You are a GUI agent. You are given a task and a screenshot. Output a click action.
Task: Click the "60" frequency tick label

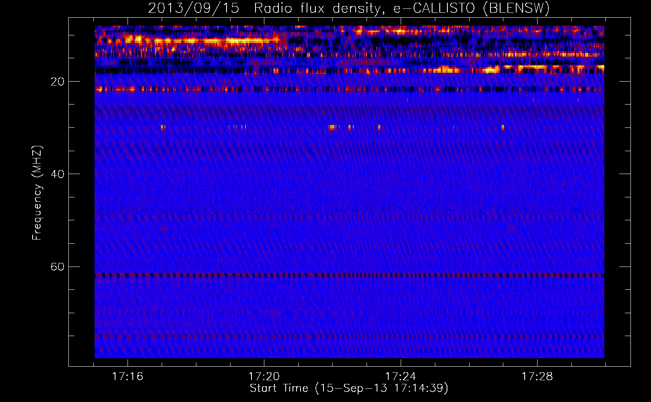pos(58,267)
